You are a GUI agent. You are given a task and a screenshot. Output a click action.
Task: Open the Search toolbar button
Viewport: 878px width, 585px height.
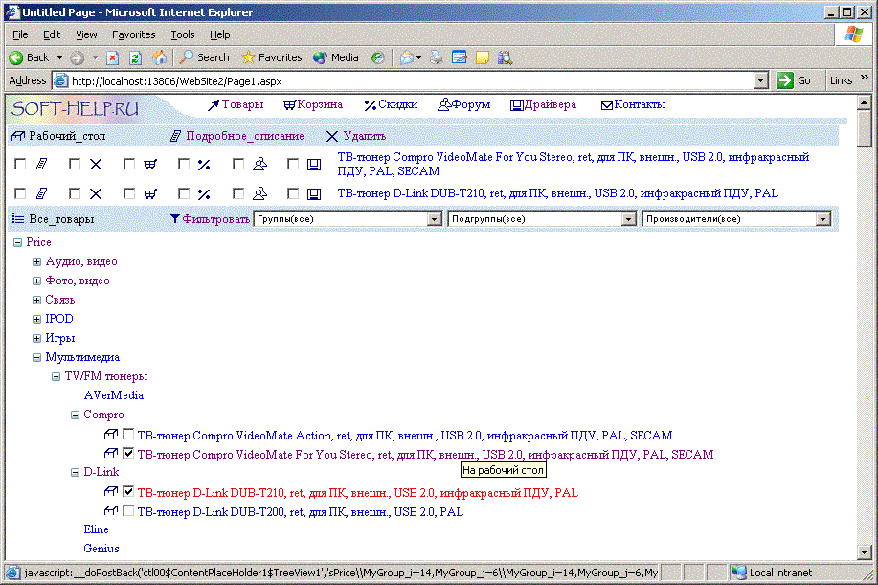204,57
